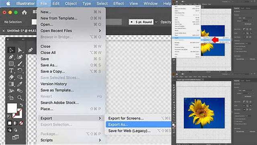Click the white Fill color swatch
This screenshot has width=257, height=145.
[x=12, y=108]
